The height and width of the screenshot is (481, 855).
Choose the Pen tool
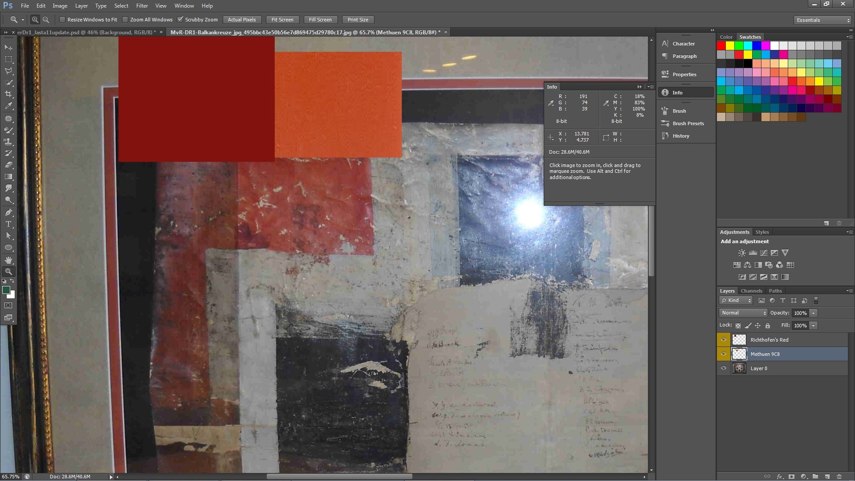[x=8, y=212]
